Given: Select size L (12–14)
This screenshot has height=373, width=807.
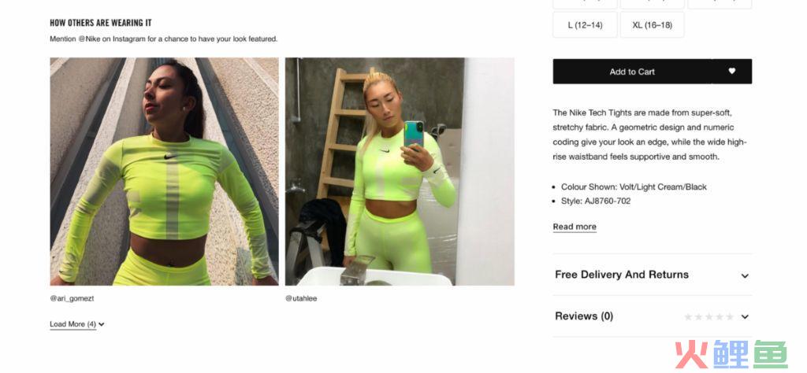Looking at the screenshot, I should tap(585, 24).
